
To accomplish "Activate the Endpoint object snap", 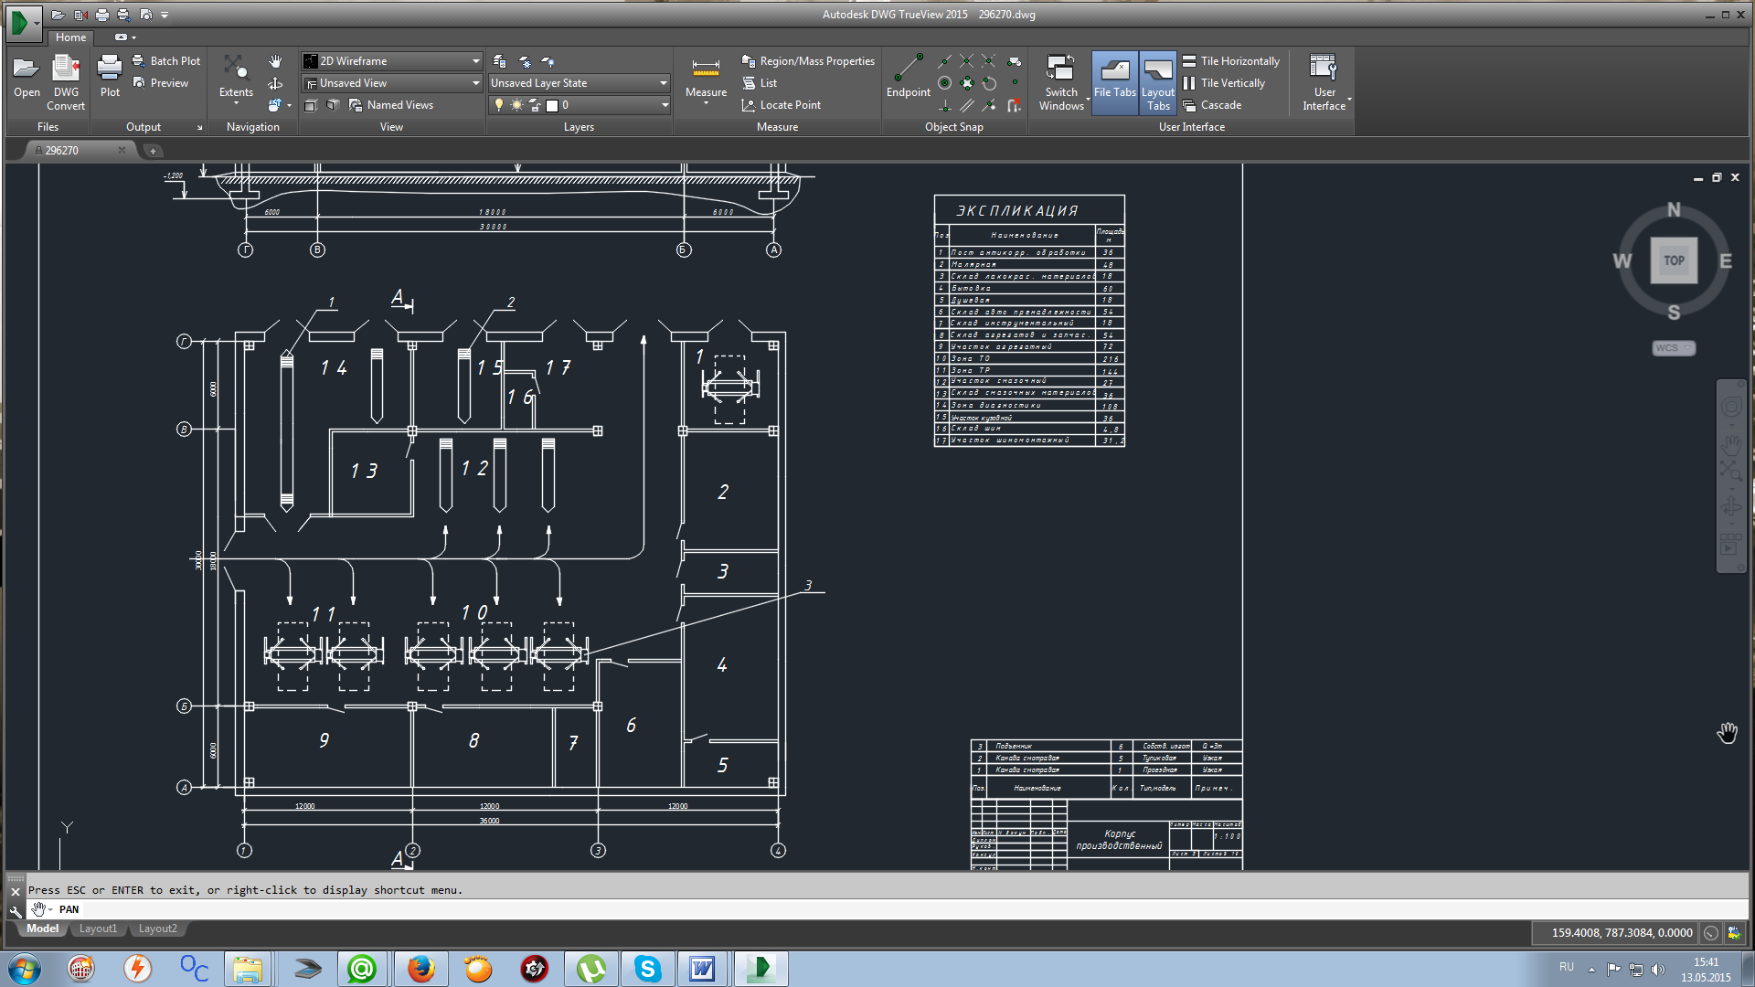I will point(908,70).
